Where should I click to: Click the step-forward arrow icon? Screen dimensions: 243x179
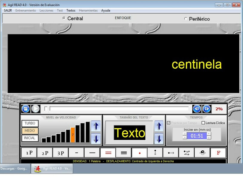207,109
